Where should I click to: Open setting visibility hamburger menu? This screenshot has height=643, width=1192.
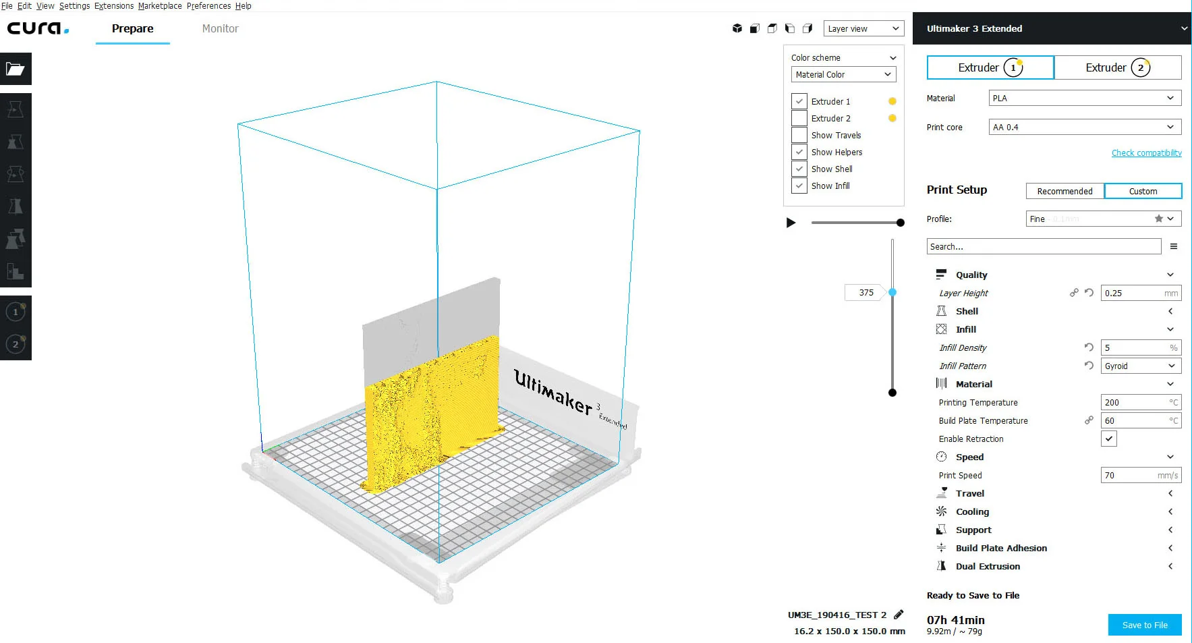click(x=1174, y=247)
